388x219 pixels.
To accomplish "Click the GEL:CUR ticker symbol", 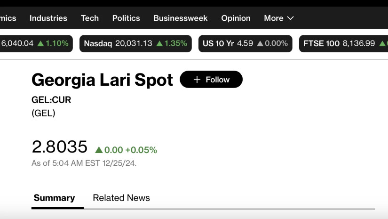I will [x=51, y=100].
